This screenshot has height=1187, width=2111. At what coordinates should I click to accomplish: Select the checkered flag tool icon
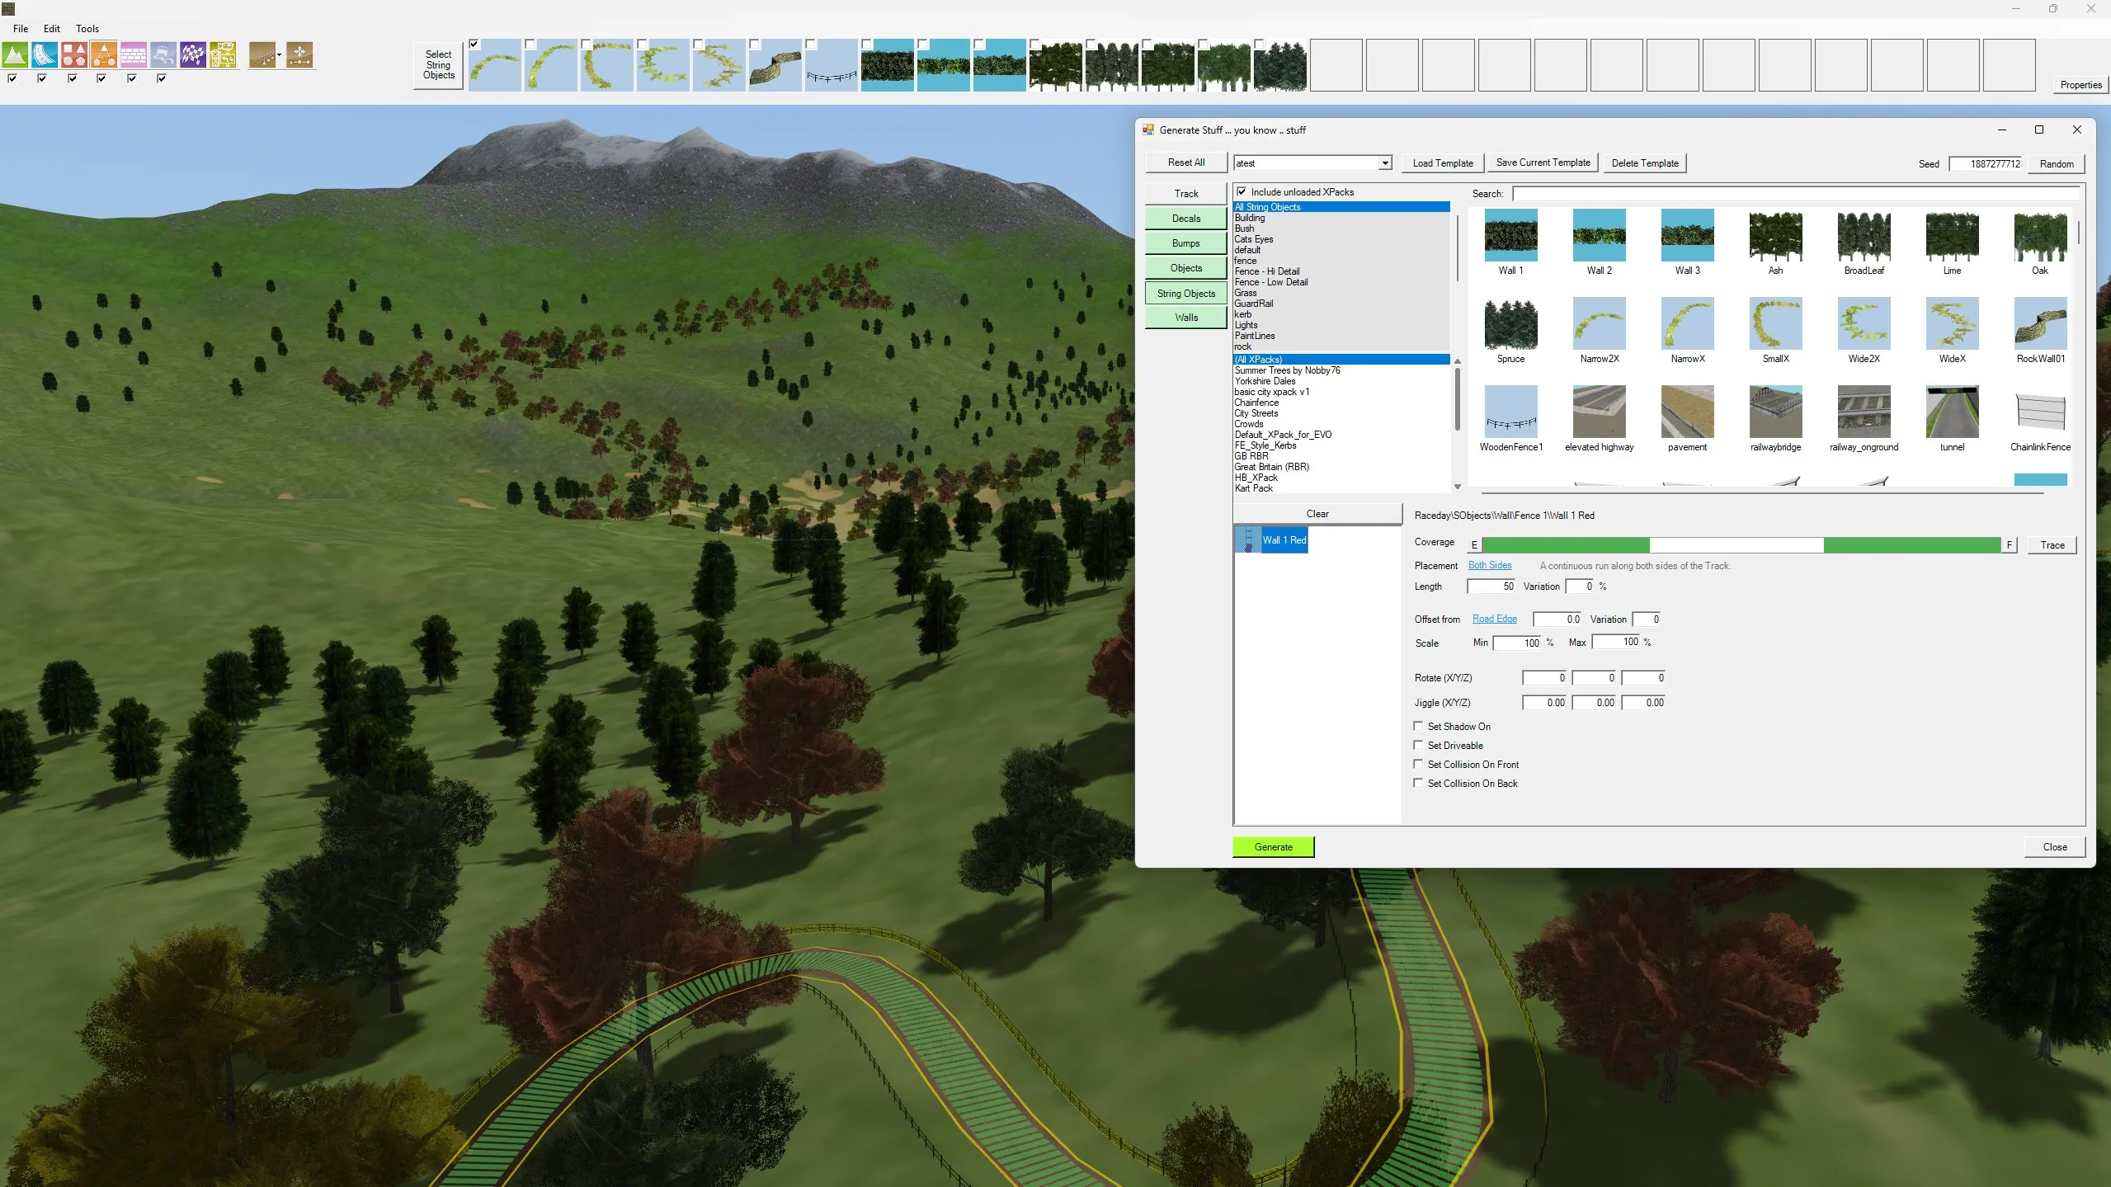coord(193,55)
